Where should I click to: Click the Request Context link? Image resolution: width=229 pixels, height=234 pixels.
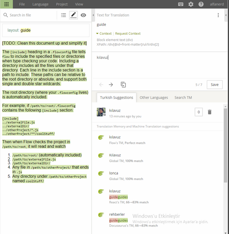[x=128, y=34]
